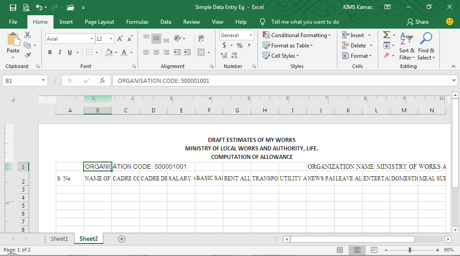Expand the Cell Styles menu
This screenshot has width=460, height=256.
281,56
